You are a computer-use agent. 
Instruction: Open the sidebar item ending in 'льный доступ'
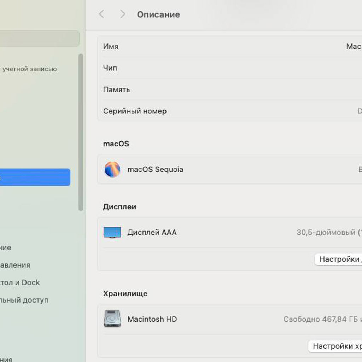(x=24, y=300)
